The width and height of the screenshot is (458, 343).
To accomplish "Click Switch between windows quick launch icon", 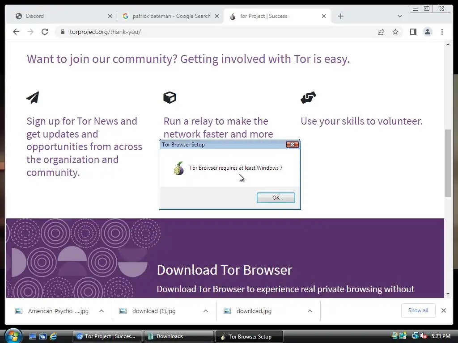I will click(42, 336).
